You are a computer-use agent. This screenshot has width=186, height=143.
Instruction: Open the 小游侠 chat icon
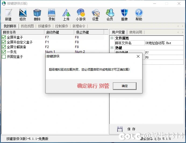click(81, 13)
